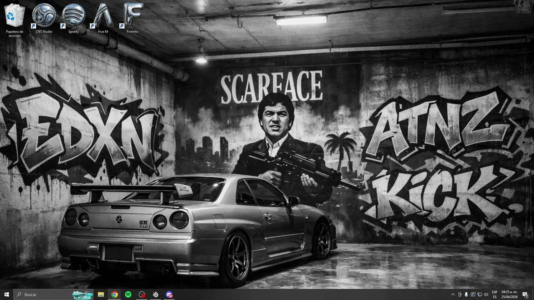The height and width of the screenshot is (300, 534).
Task: Click the display projection tray icon
Action: click(x=473, y=295)
